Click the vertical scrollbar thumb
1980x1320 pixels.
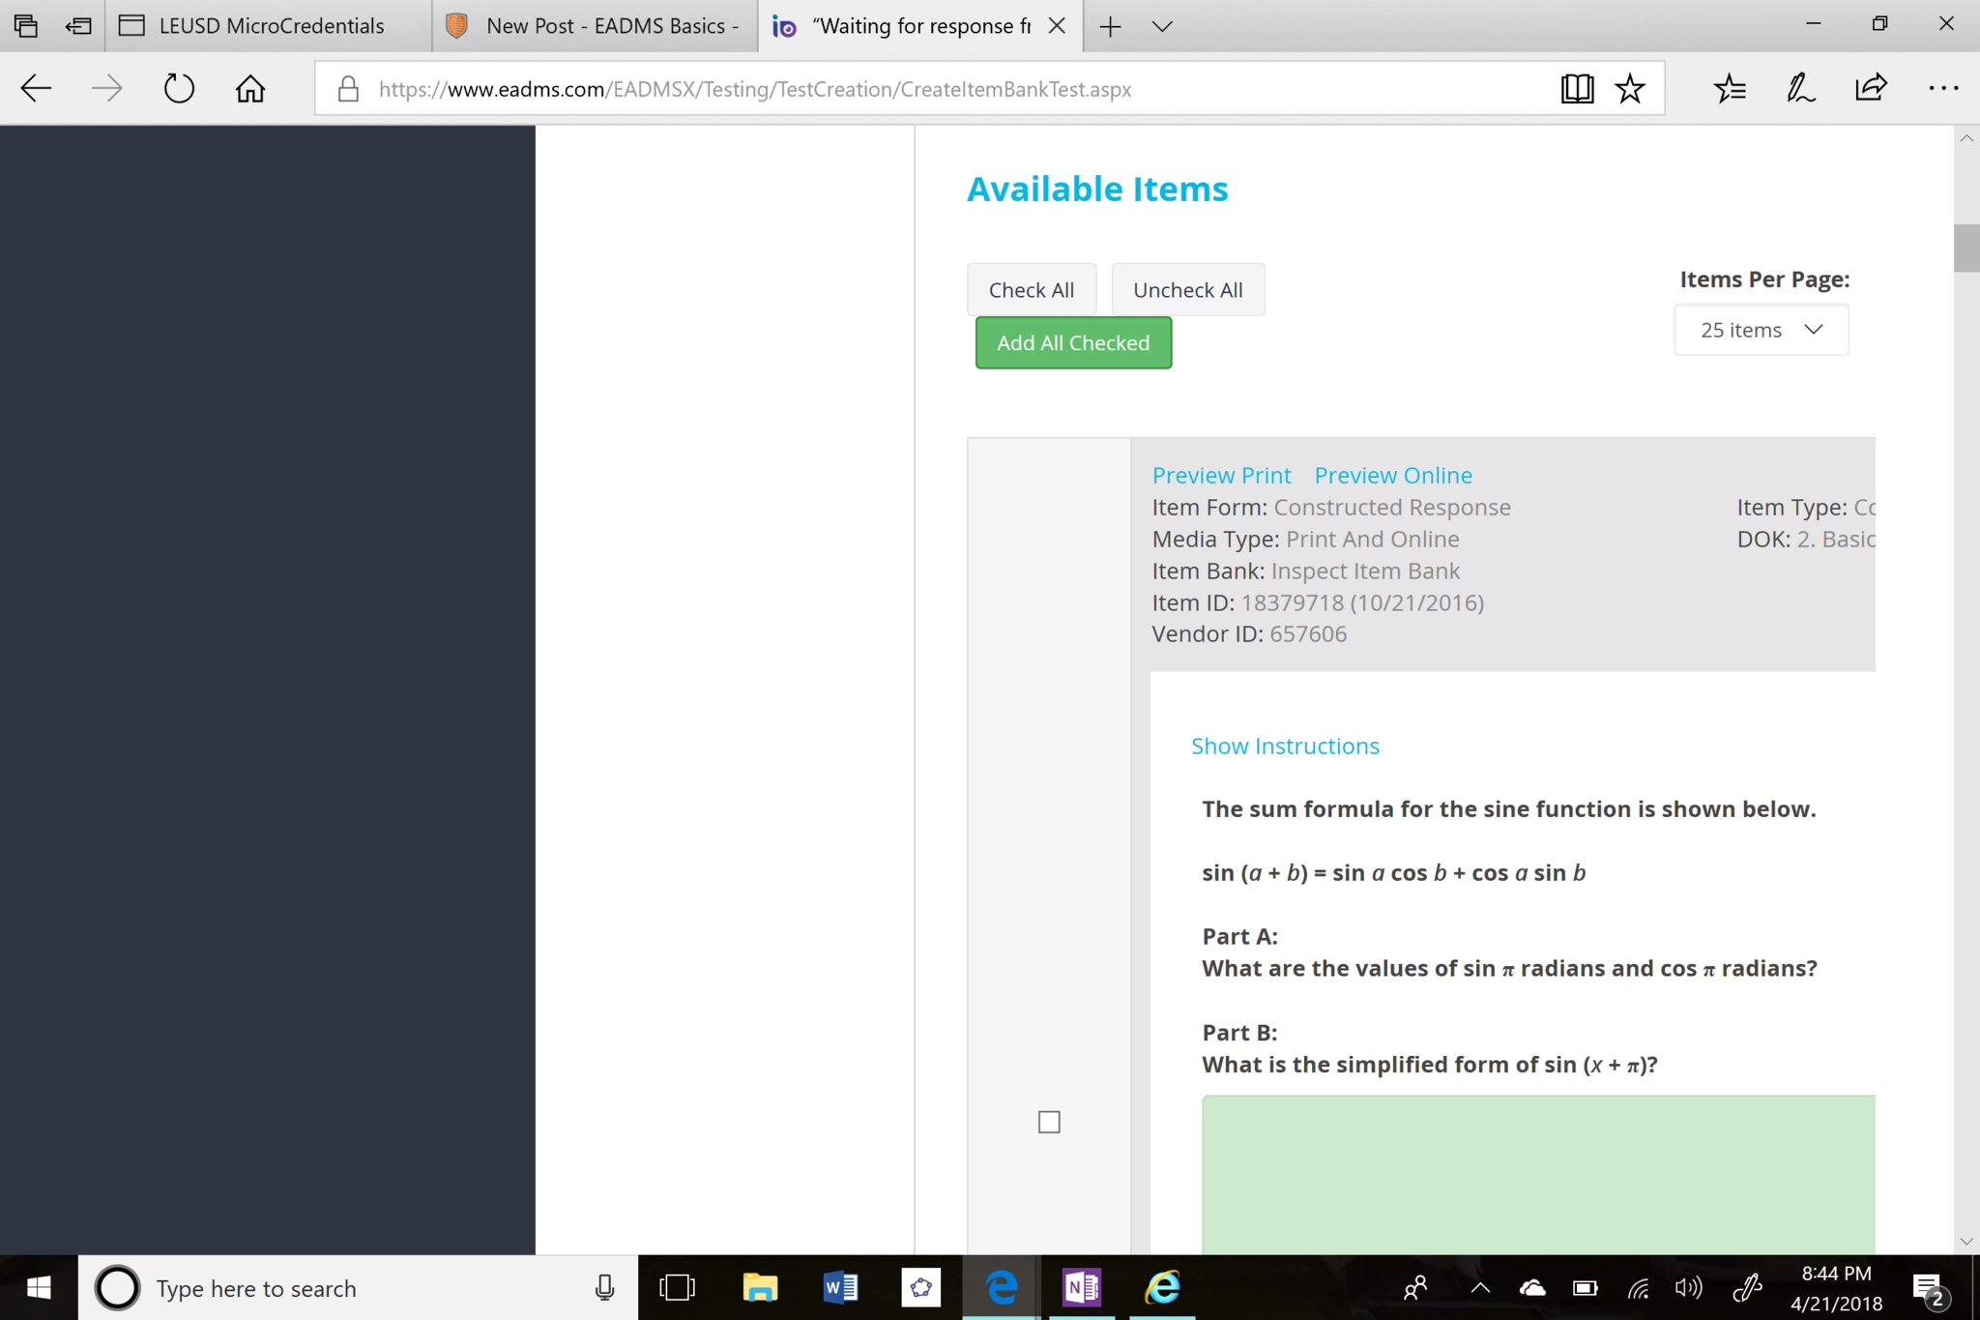1965,249
